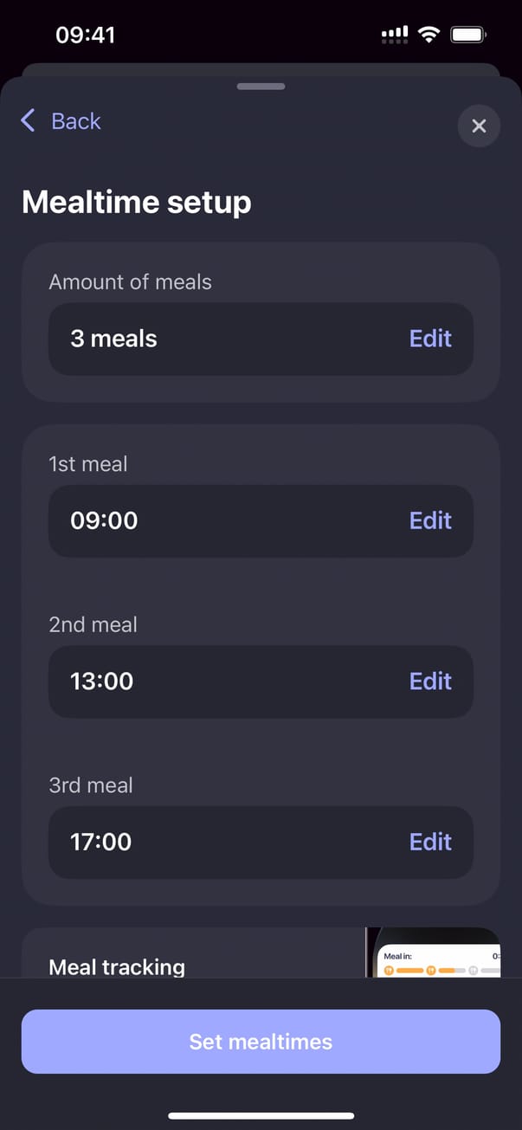This screenshot has width=522, height=1130.
Task: Tap the 09:41 status bar clock
Action: pyautogui.click(x=85, y=35)
